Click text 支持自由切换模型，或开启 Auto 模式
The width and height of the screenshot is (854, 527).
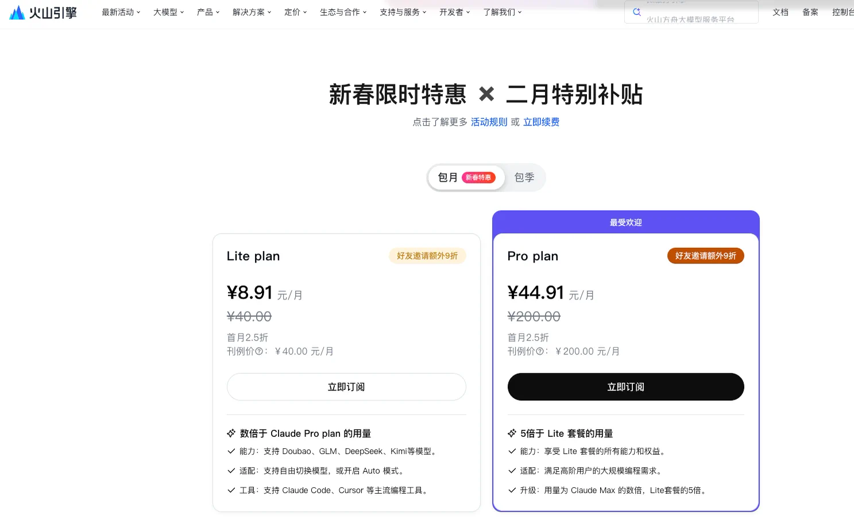[334, 471]
